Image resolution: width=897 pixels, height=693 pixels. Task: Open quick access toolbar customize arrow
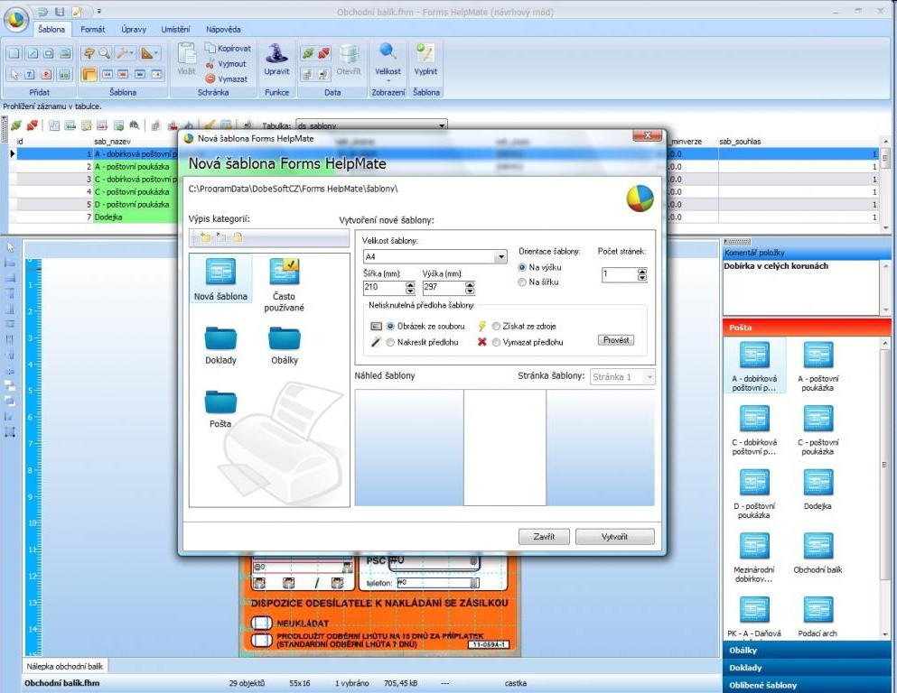coord(98,12)
